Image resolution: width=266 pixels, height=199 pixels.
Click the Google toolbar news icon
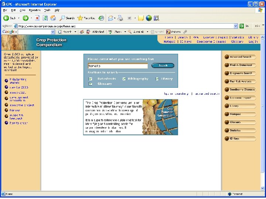[82, 32]
